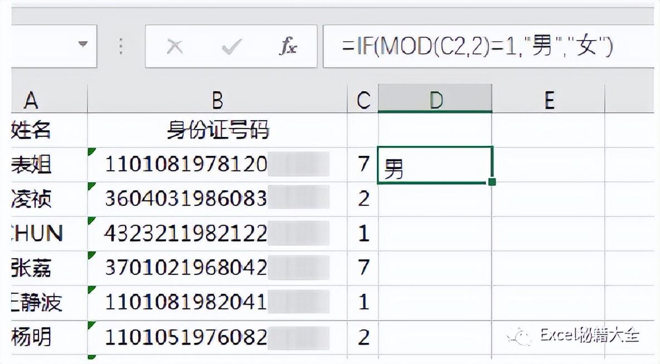Image resolution: width=660 pixels, height=364 pixels.
Task: Open the Insert Function fx button
Action: 289,46
